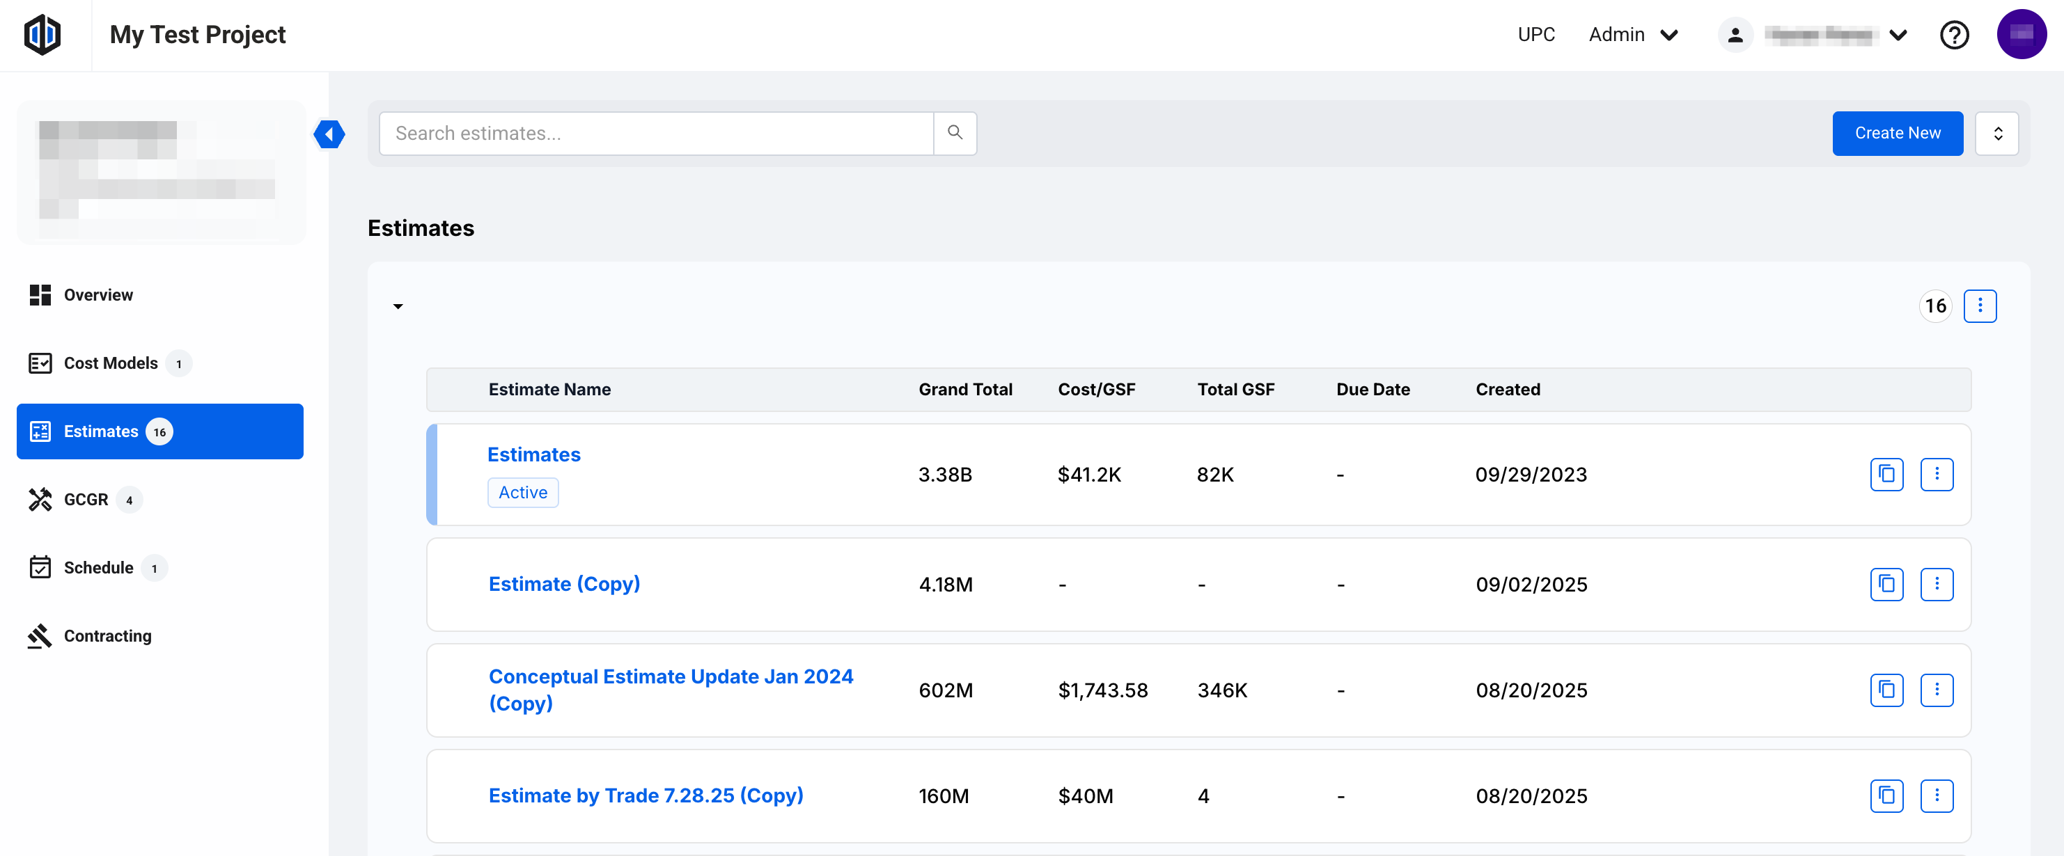Screen dimensions: 2064x856
Task: Duplicate the Estimate (Copy) row
Action: [1886, 585]
